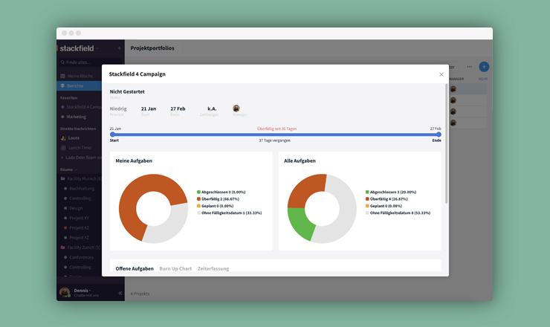This screenshot has width=550, height=327.
Task: Open the Dennis user menu dropdown
Action: tap(82, 291)
